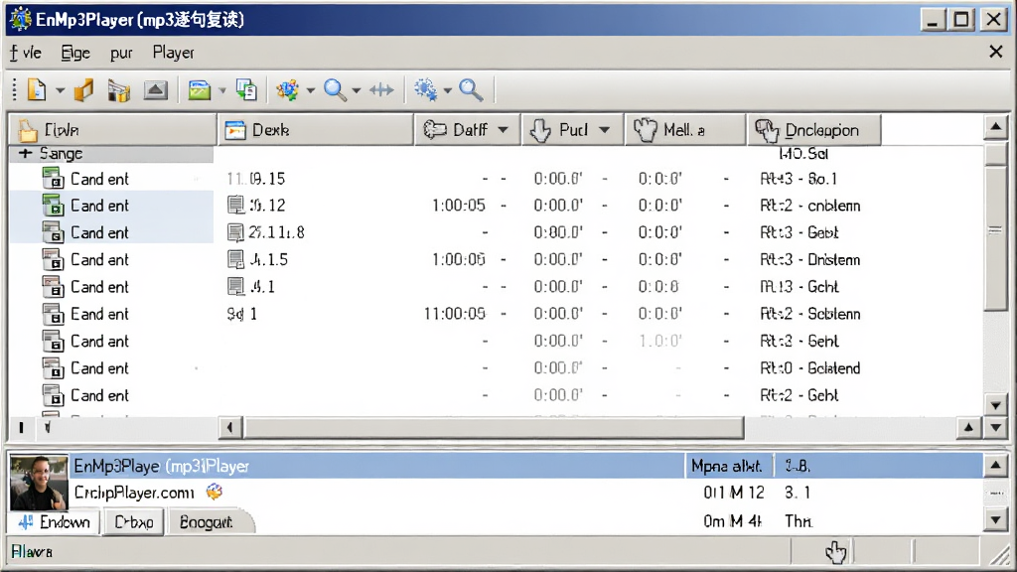Click the horizontal double-arrow toolbar icon
This screenshot has height=572, width=1017.
[381, 90]
